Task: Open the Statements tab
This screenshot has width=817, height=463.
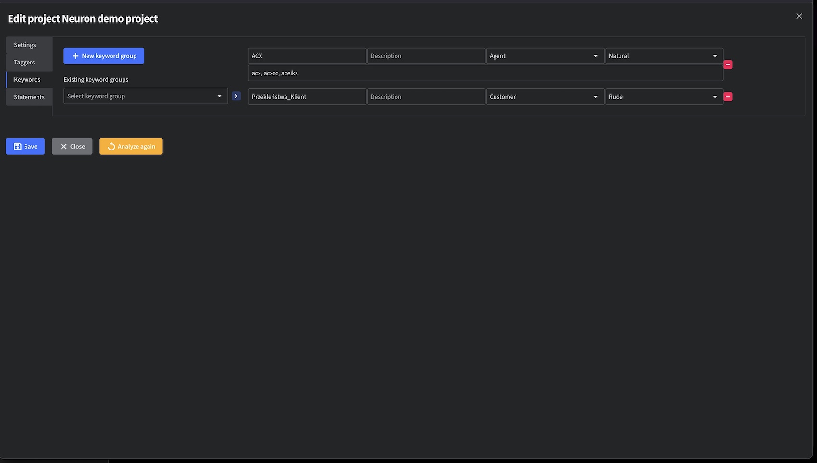Action: click(x=29, y=97)
